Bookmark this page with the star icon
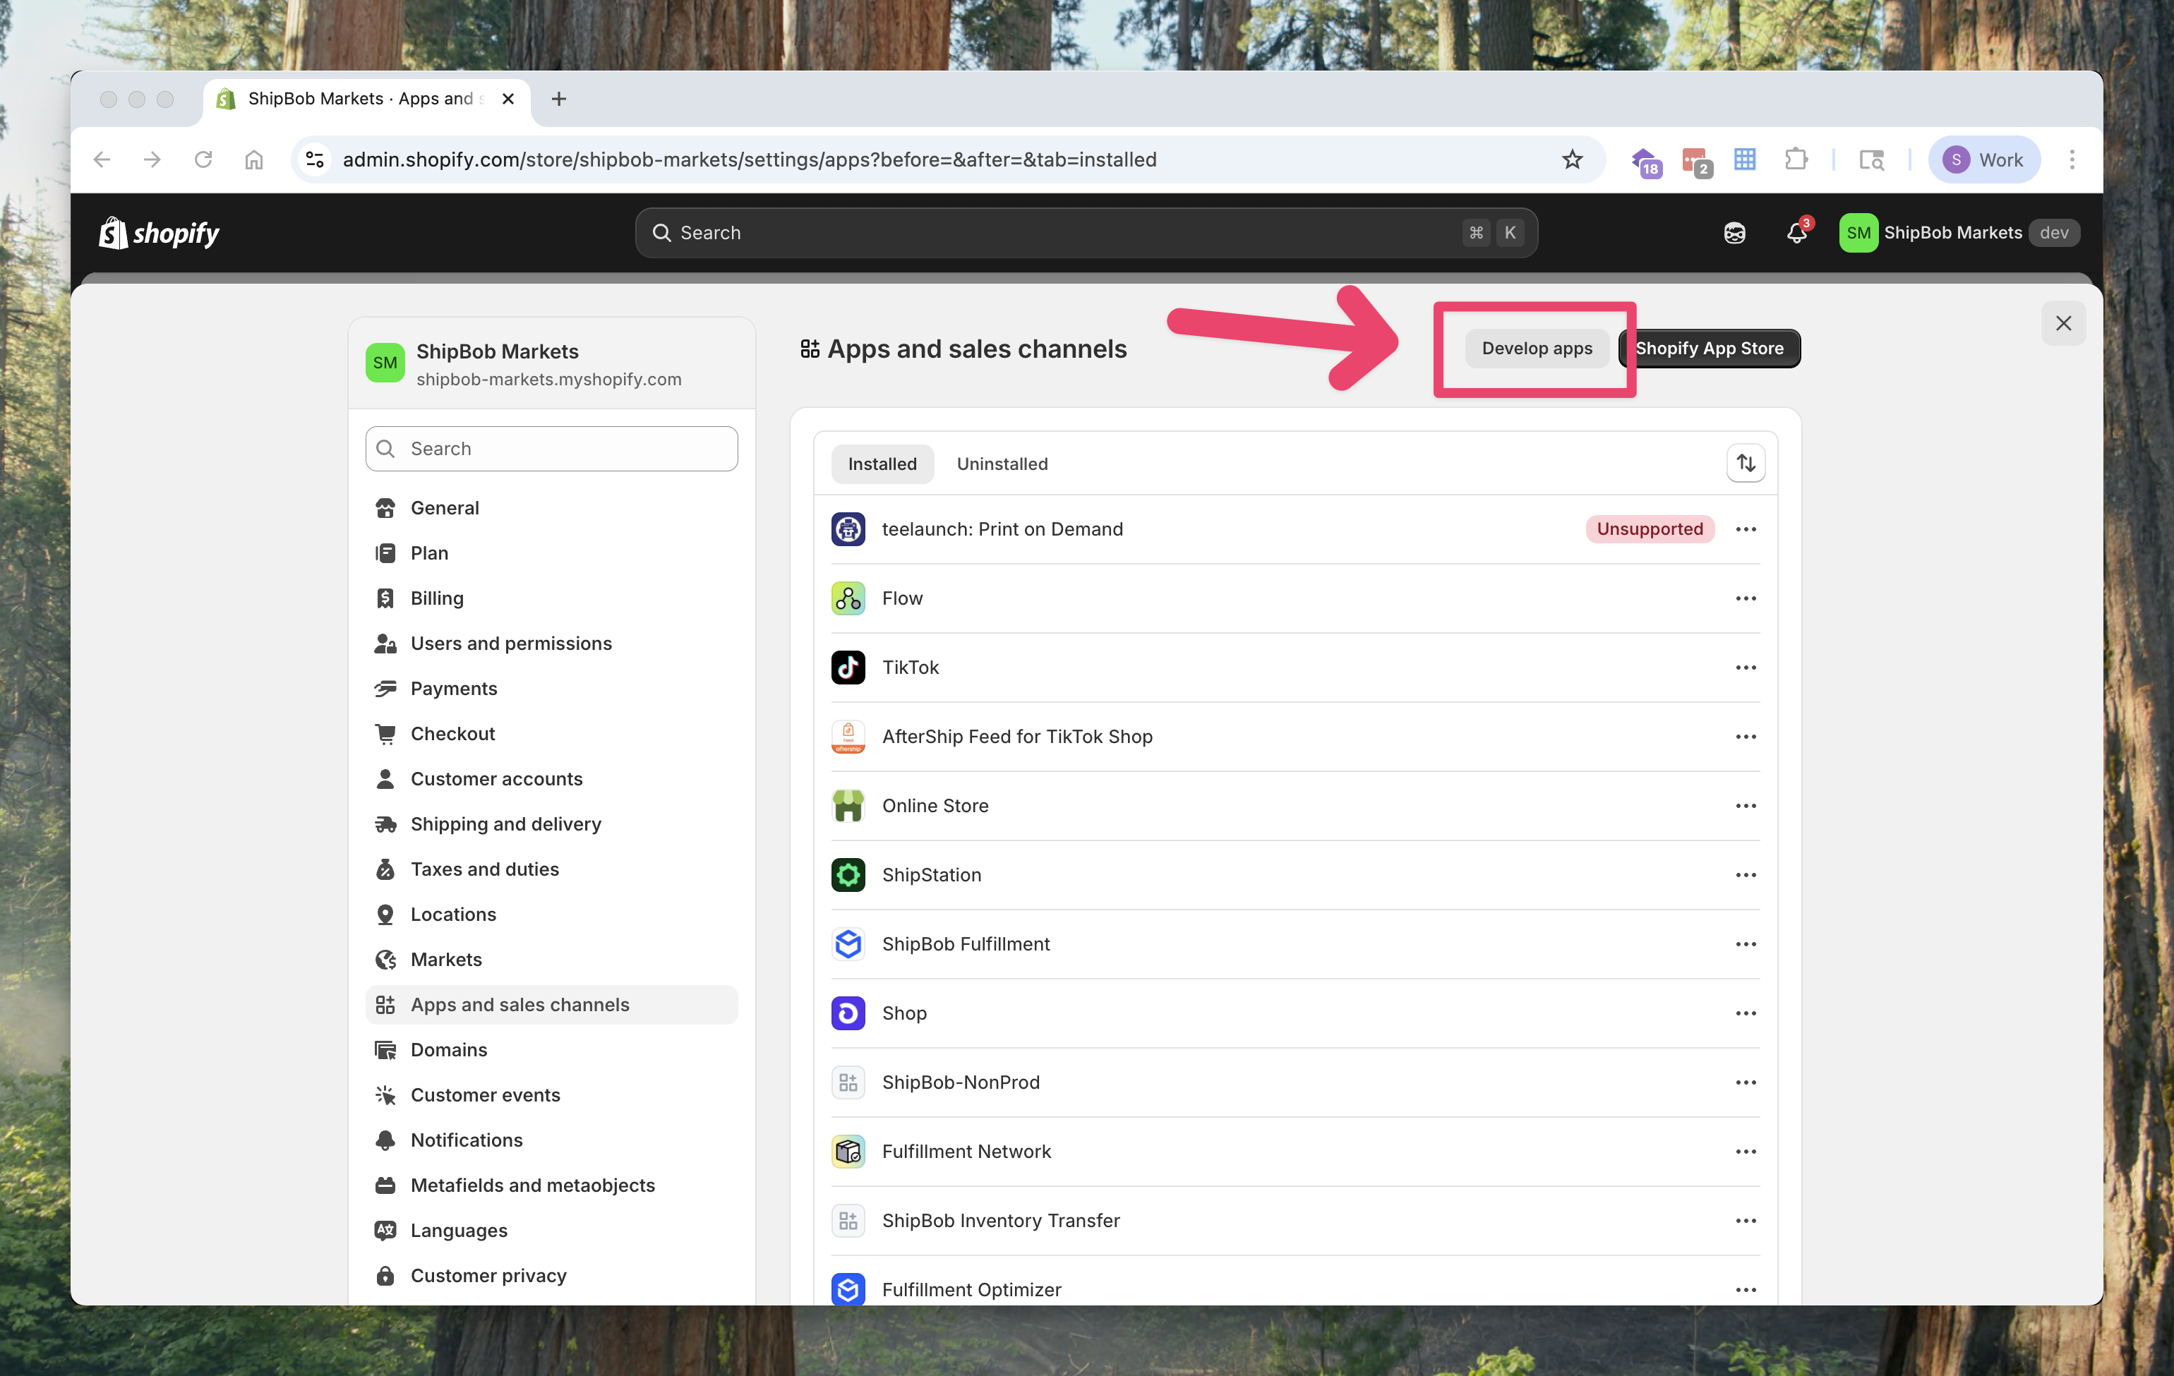2174x1376 pixels. (x=1572, y=159)
